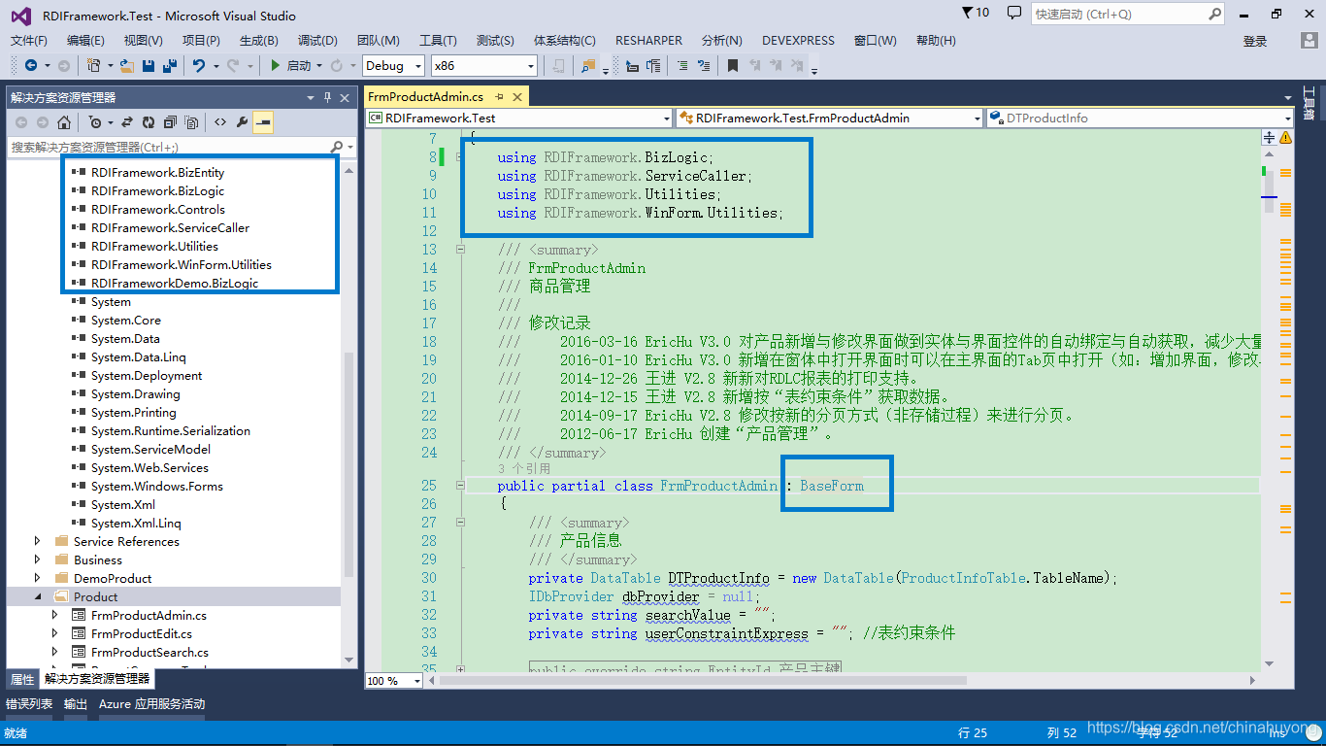Open the 输出 output tab
The height and width of the screenshot is (746, 1326).
coord(76,704)
